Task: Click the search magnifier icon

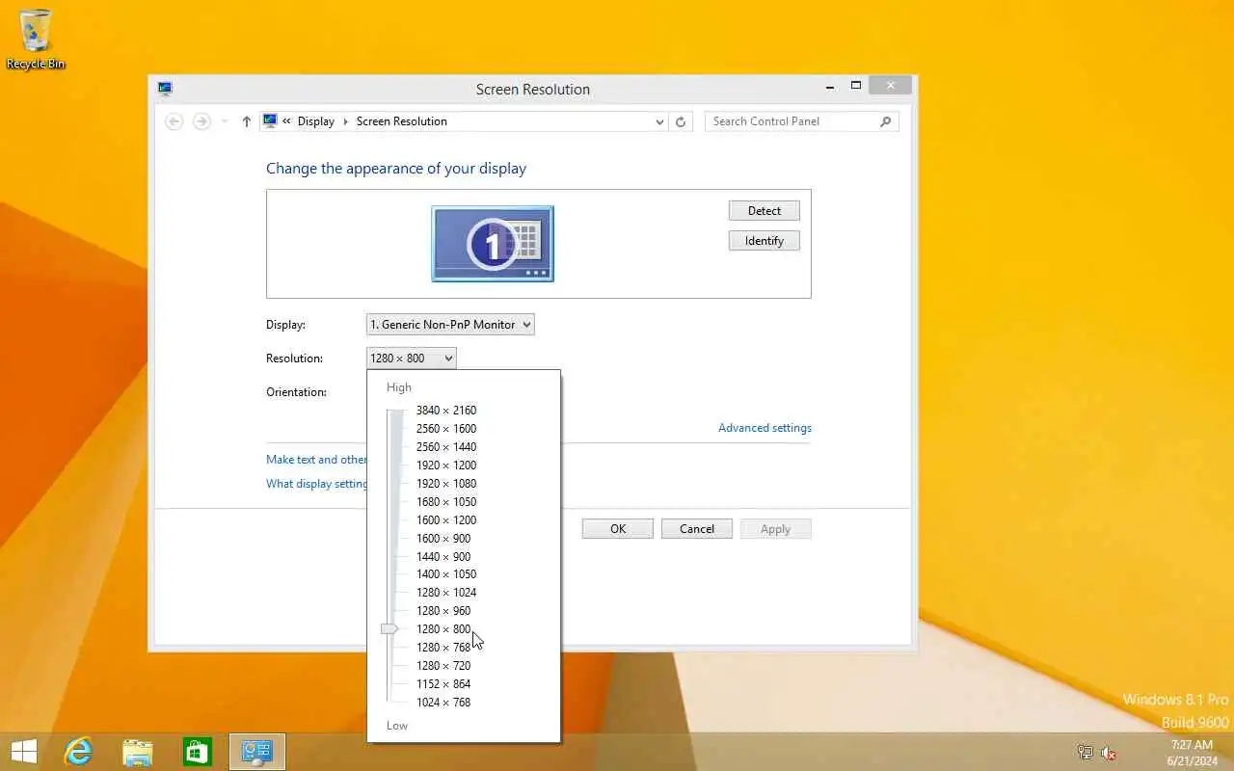Action: (886, 121)
